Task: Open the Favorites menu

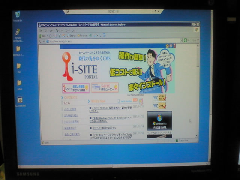Action: pos(59,30)
